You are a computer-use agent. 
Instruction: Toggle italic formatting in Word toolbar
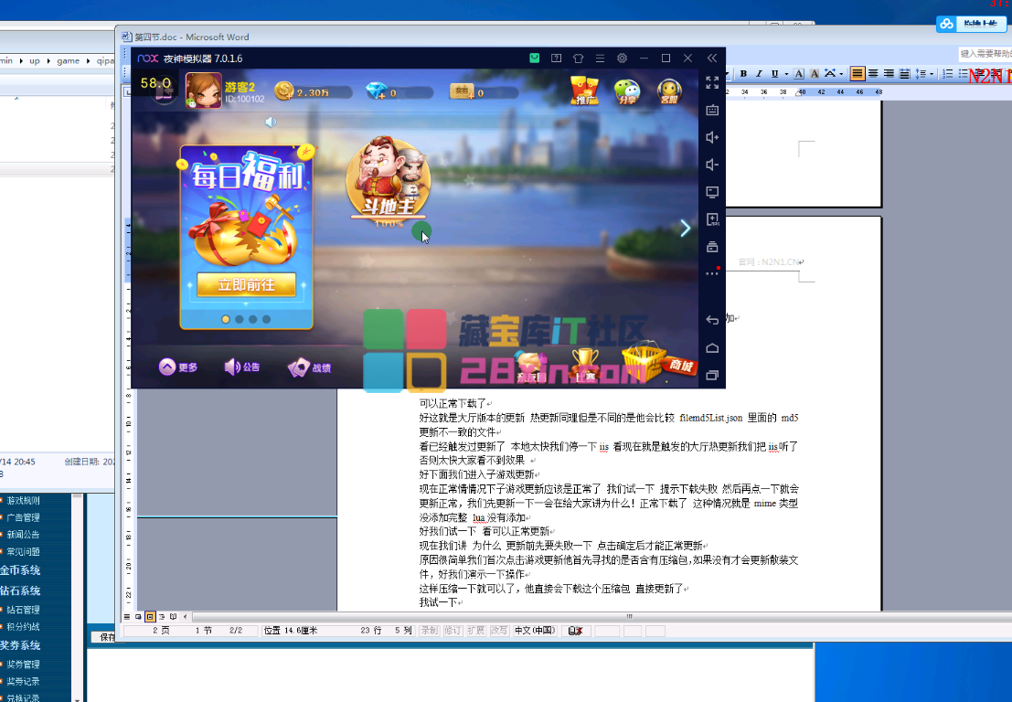(759, 74)
